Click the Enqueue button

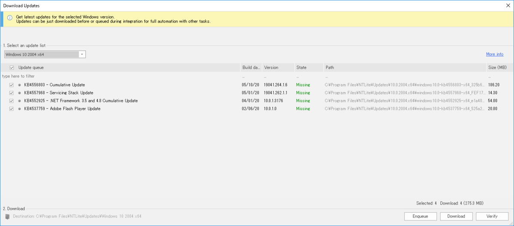click(420, 216)
